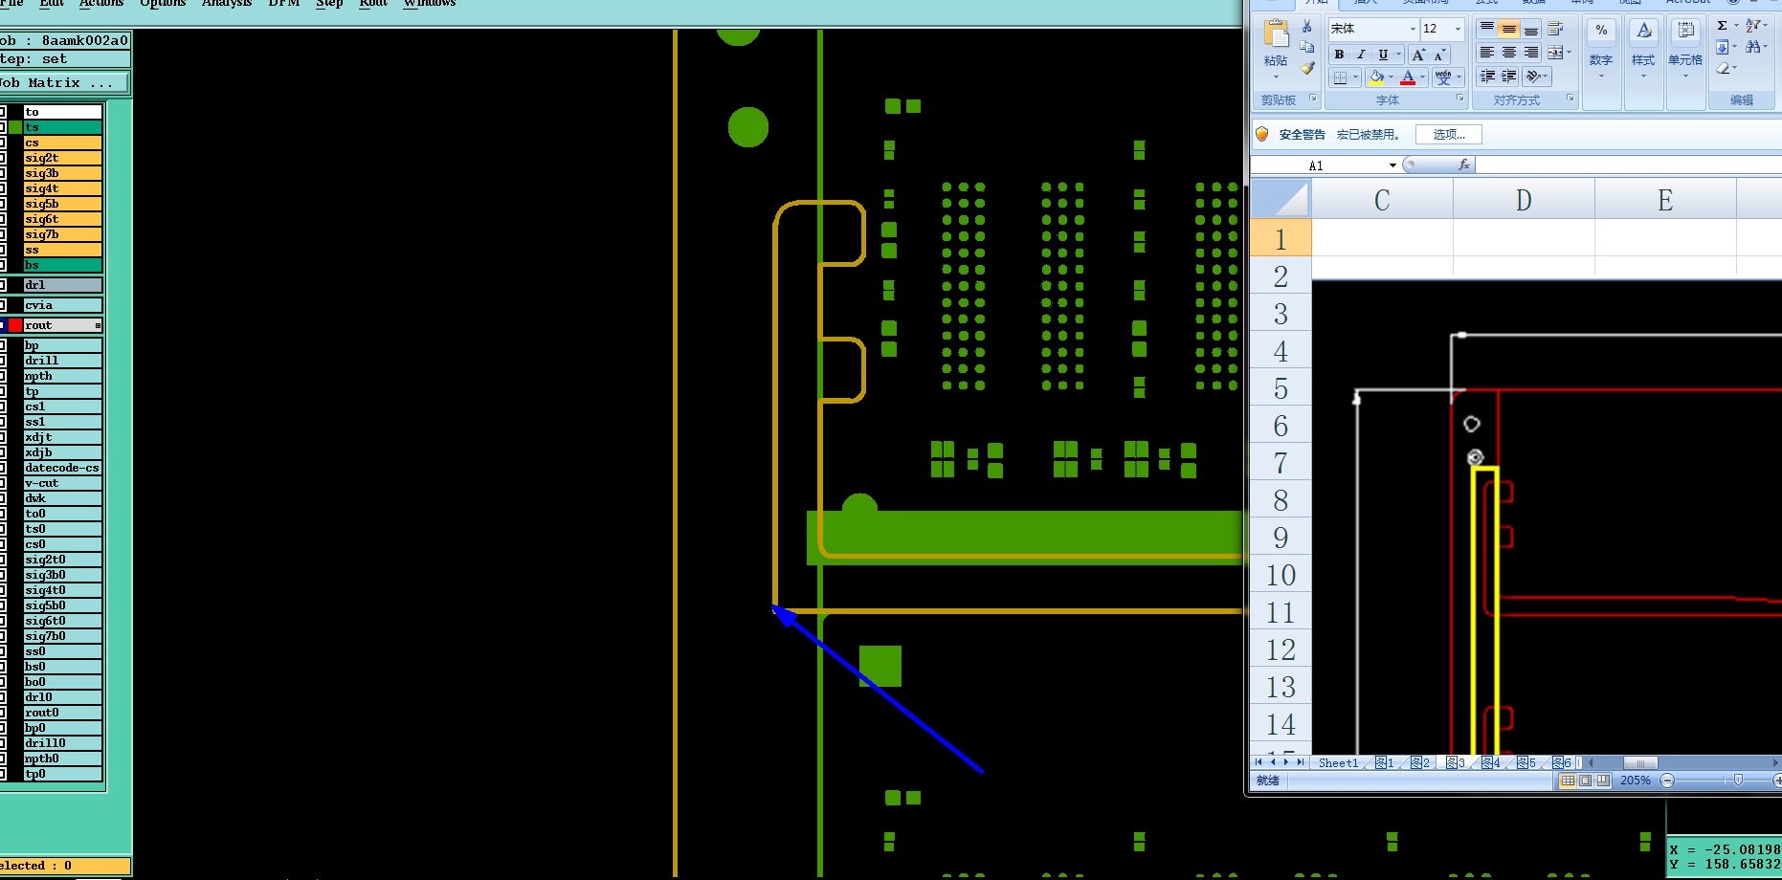Toggle Bottom Align vertical alignment

click(x=1531, y=29)
